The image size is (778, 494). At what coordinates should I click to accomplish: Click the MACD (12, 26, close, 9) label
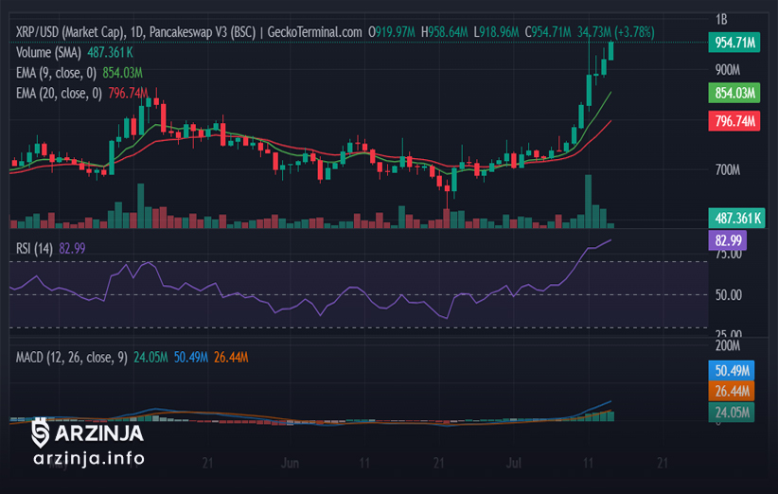point(71,357)
